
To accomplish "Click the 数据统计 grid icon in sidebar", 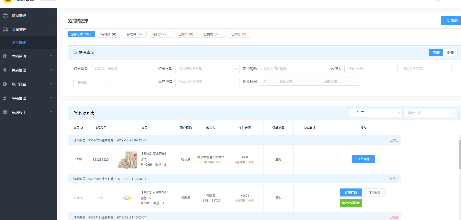I will point(5,112).
